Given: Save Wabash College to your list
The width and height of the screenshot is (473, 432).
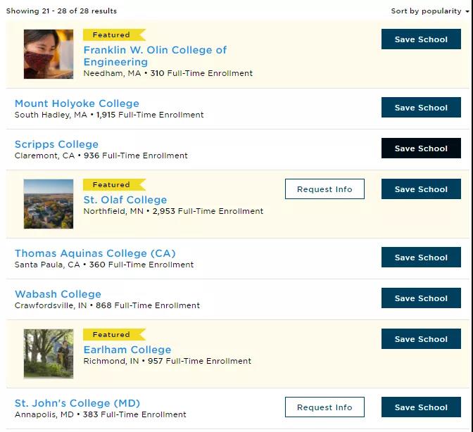Looking at the screenshot, I should click(421, 298).
